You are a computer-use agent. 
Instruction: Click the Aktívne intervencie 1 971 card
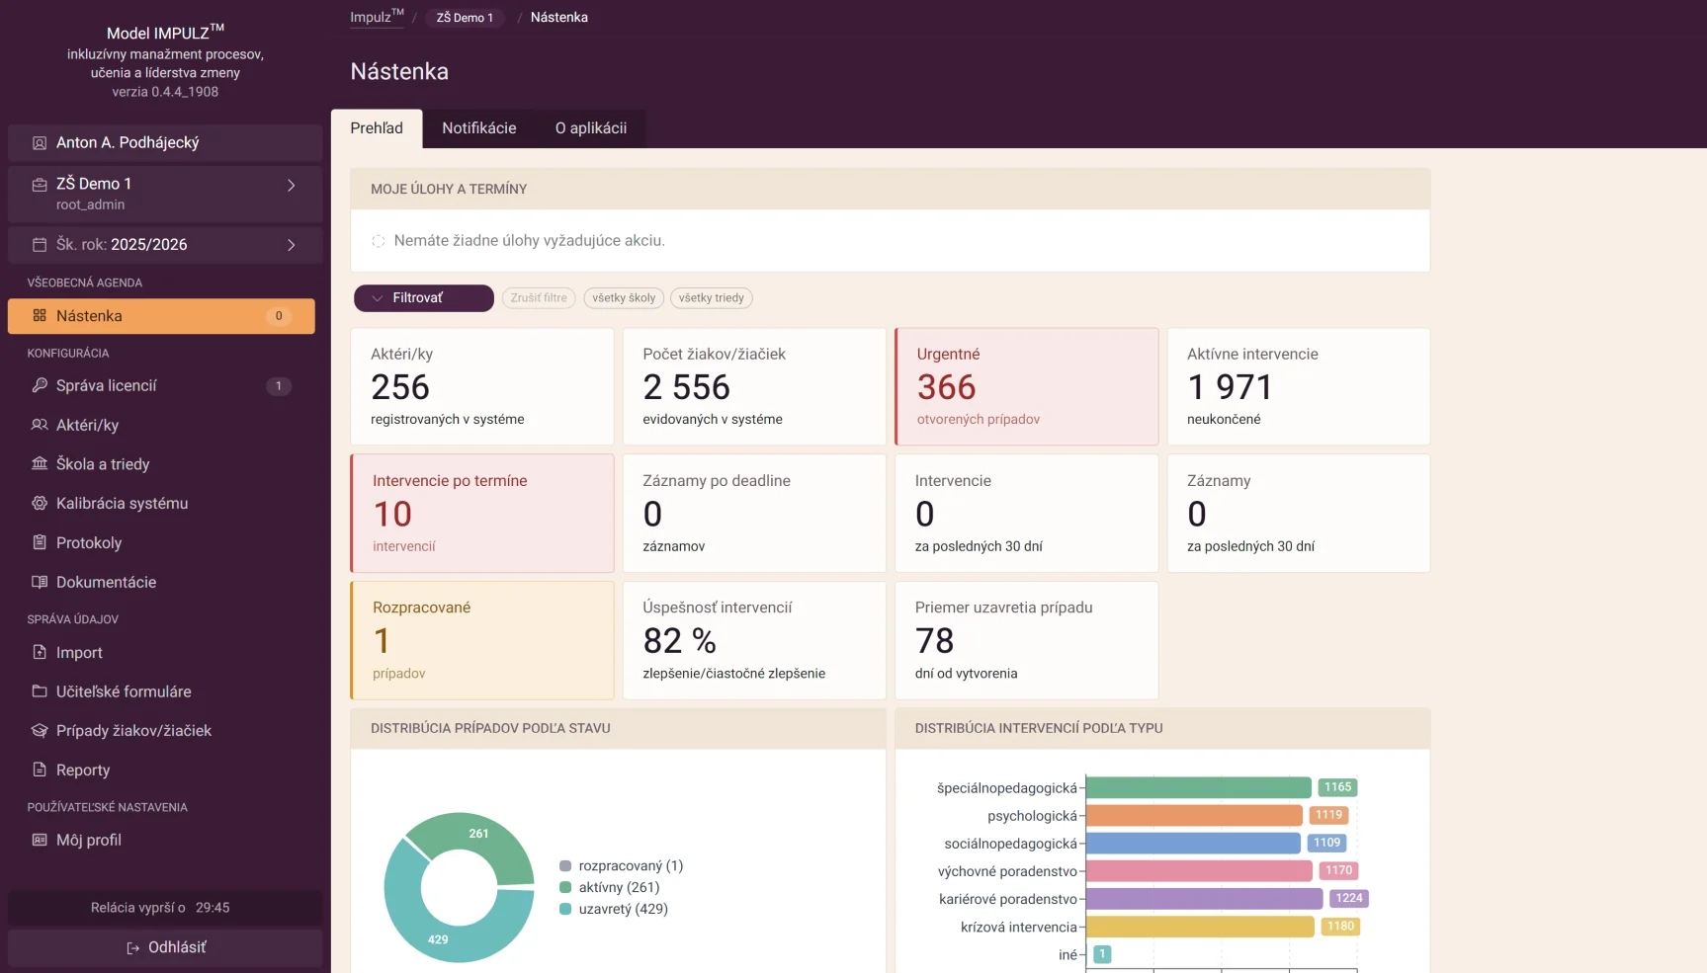pos(1299,387)
